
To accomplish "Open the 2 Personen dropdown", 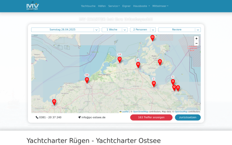I will [143, 30].
